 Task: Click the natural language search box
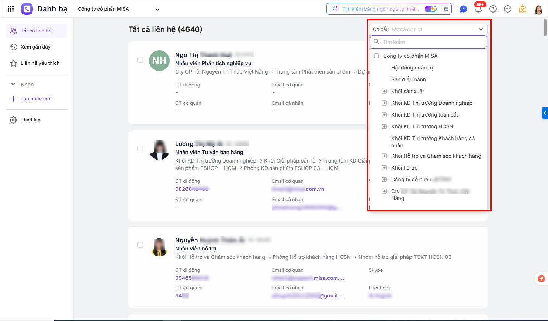click(380, 9)
